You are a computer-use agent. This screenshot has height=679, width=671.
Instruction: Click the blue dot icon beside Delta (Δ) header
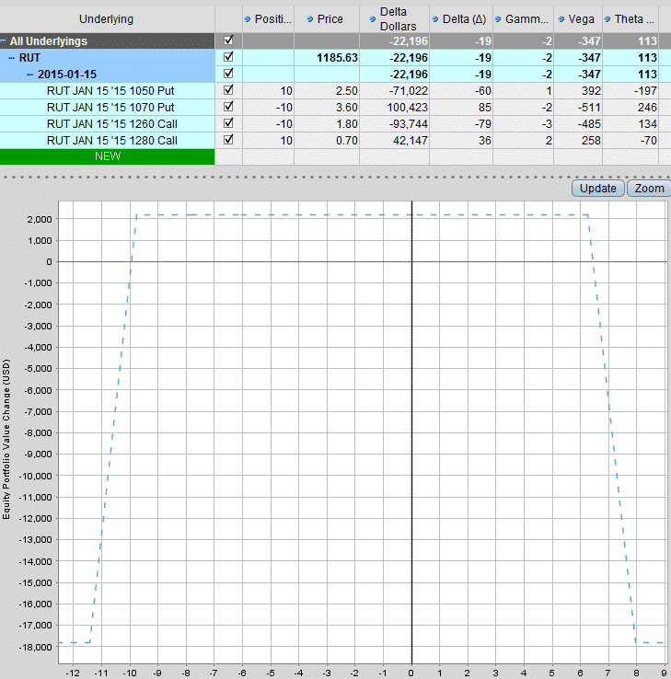point(435,19)
